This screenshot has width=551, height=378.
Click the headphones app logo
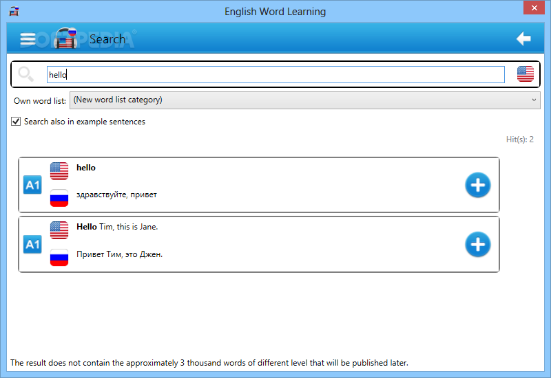point(65,38)
